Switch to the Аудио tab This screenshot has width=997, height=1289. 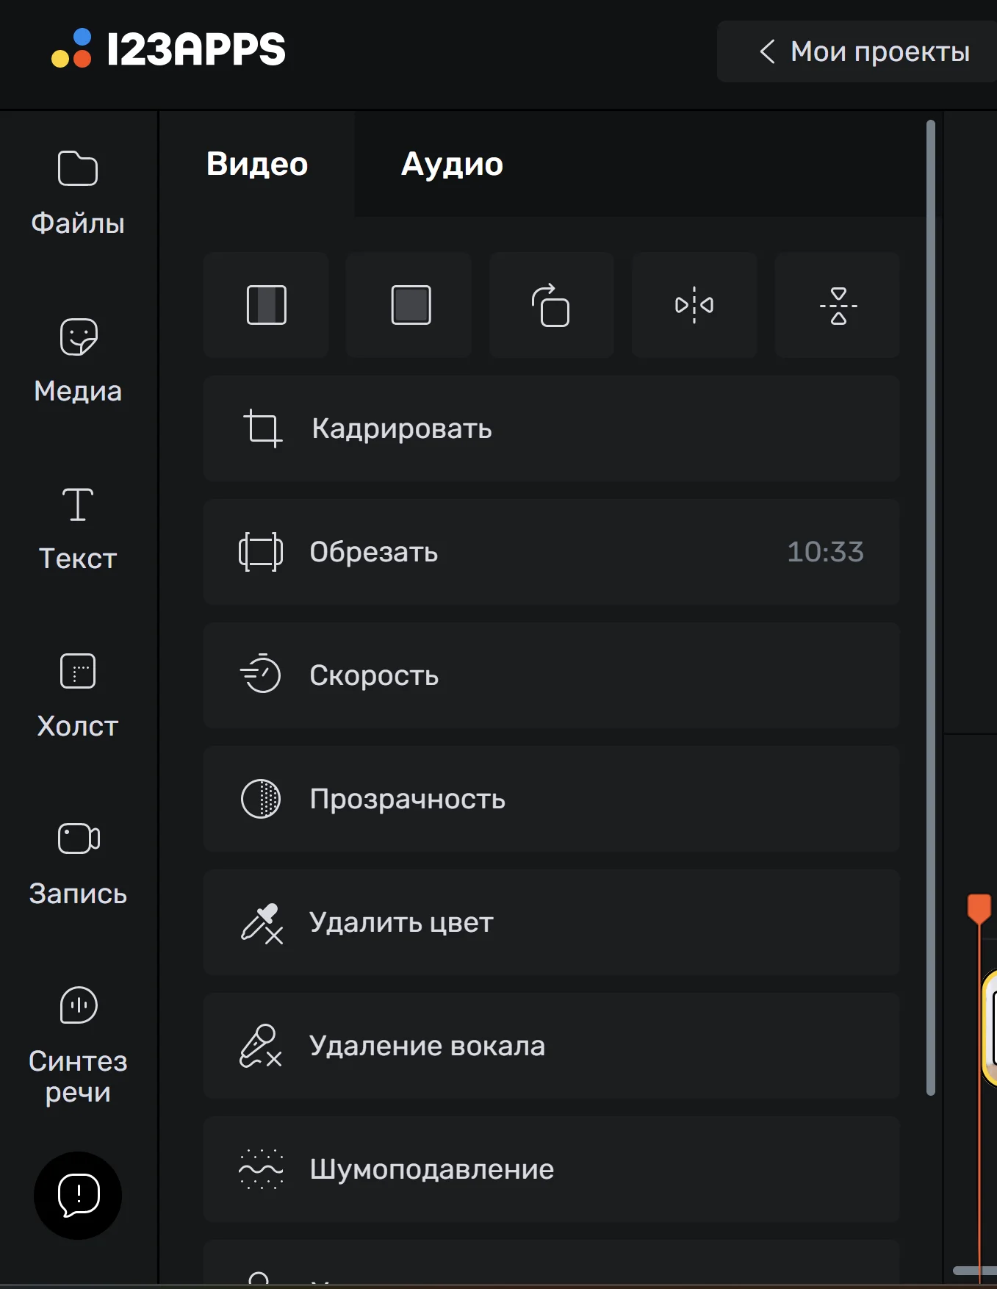click(x=452, y=164)
